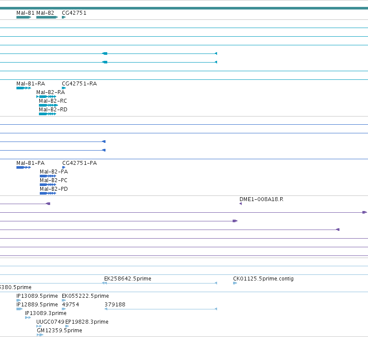Click the GM12359.5prime arrow glyph
Image resolution: width=368 pixels, height=337 pixels.
(40, 335)
